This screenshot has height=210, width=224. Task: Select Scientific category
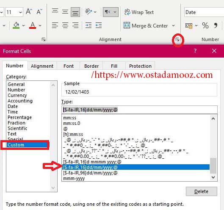[17, 128]
